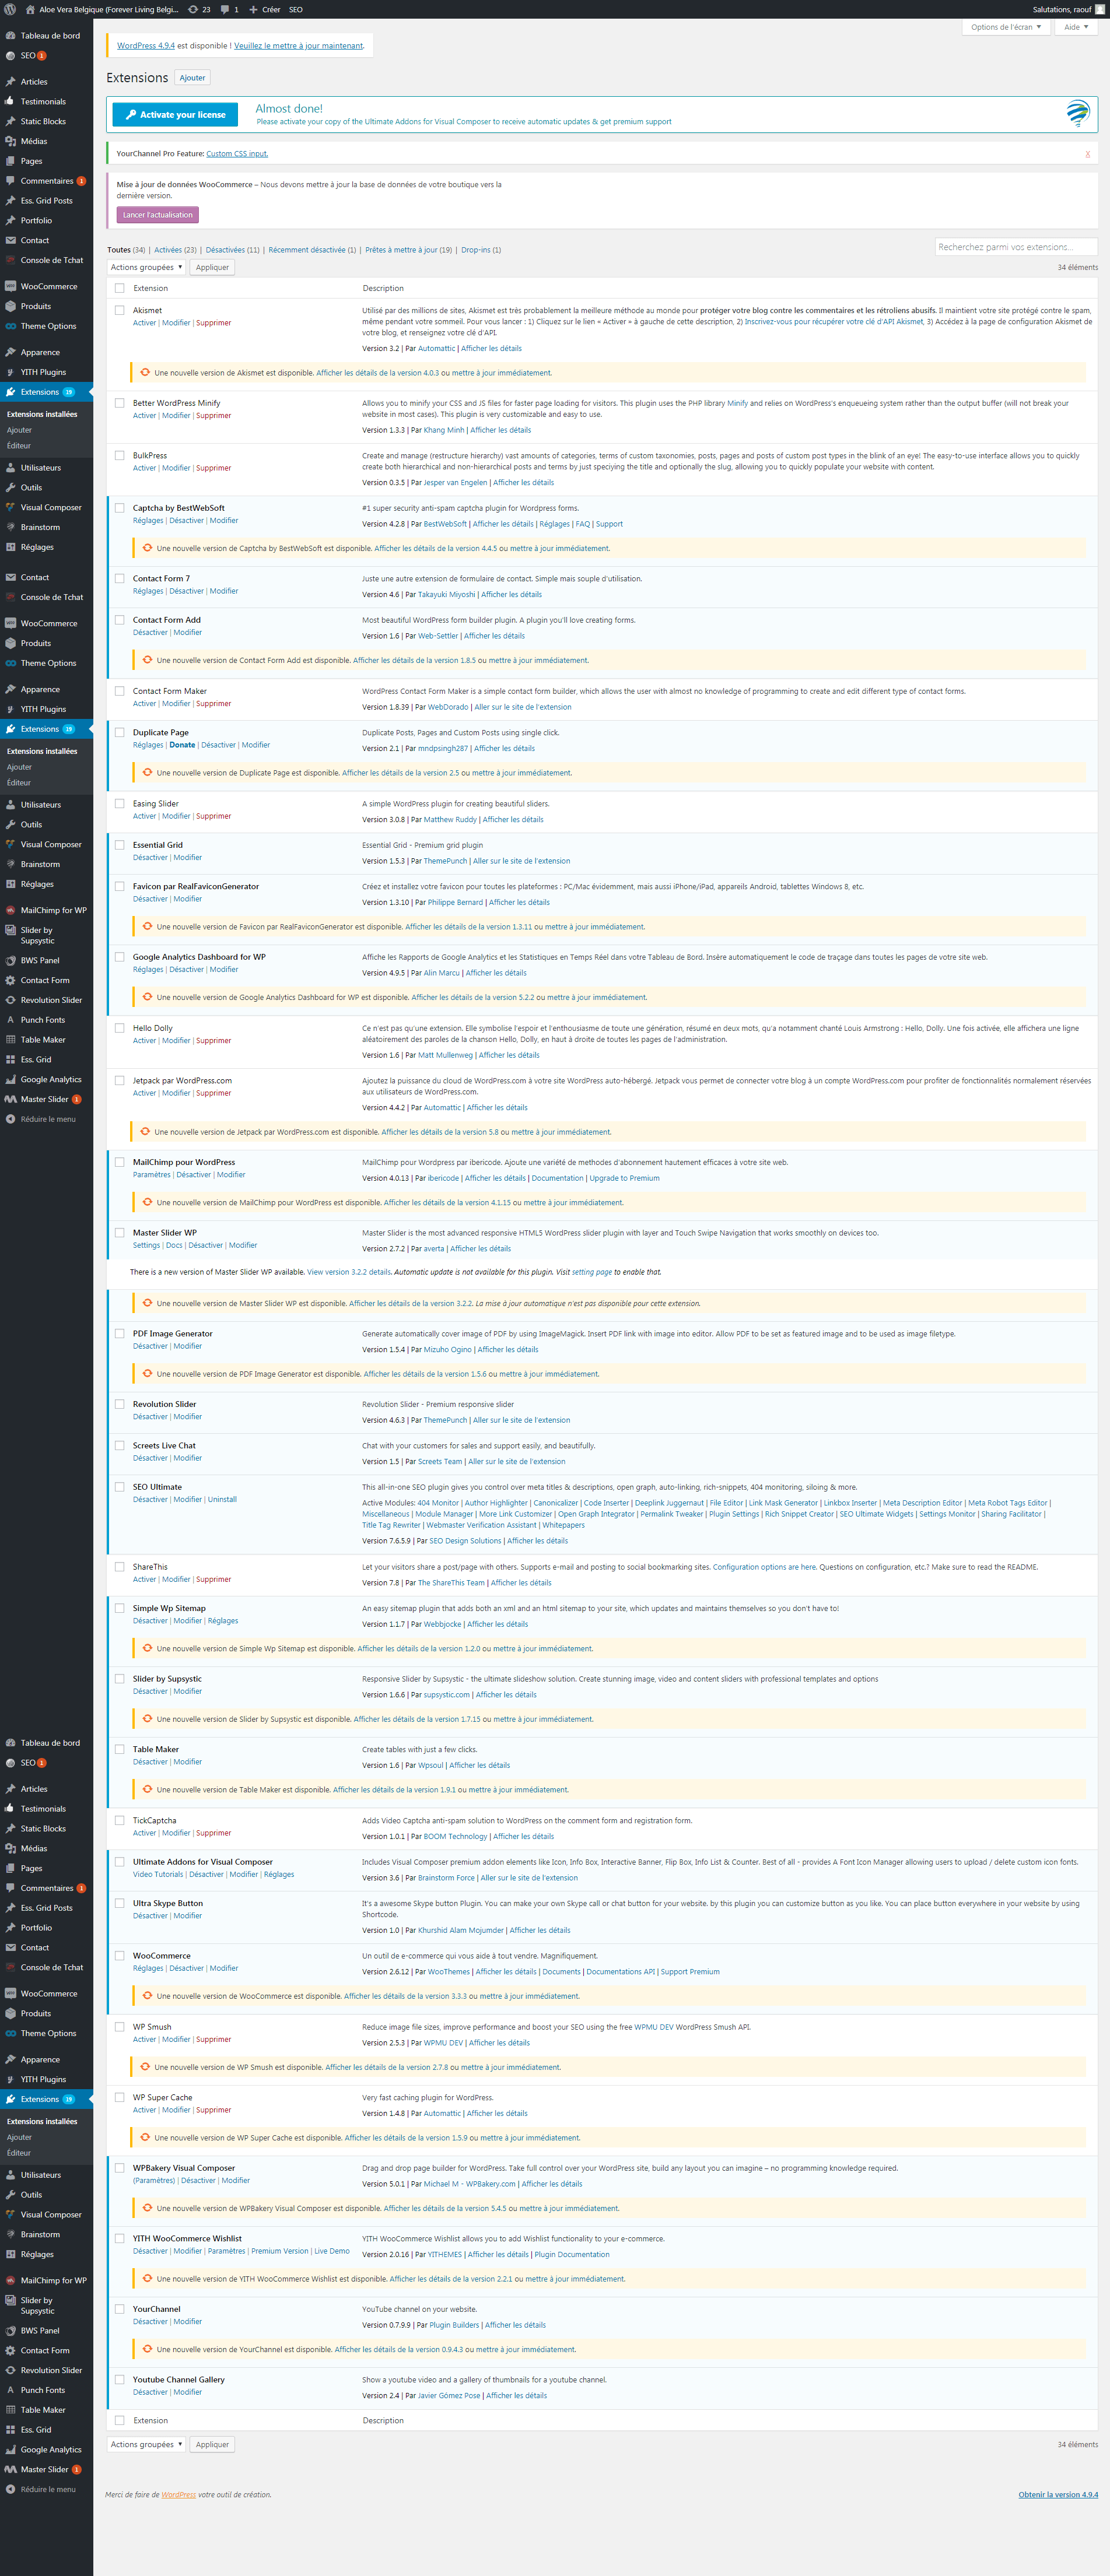Open the setting page link for Master Slider
The width and height of the screenshot is (1110, 2576).
pos(592,1273)
